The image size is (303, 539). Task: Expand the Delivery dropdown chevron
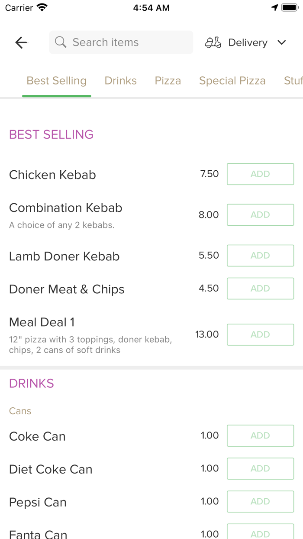pyautogui.click(x=282, y=42)
